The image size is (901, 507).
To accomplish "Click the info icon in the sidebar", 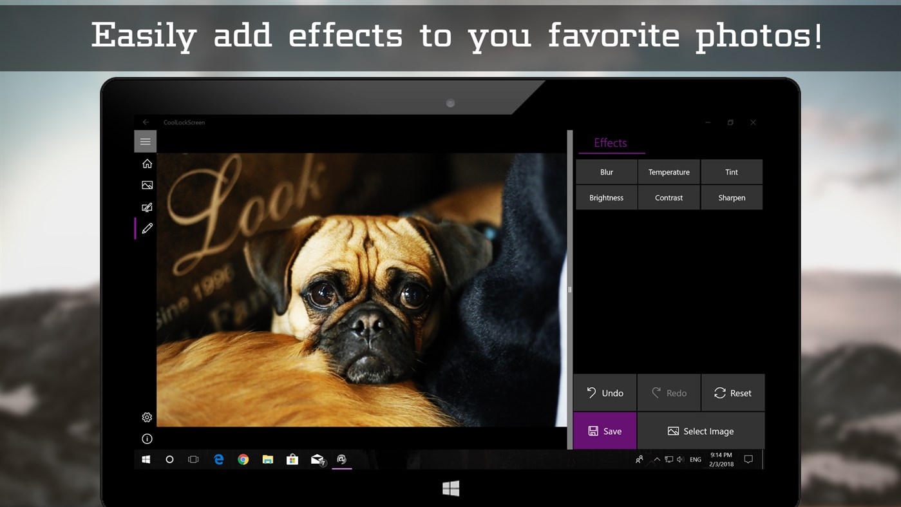I will pyautogui.click(x=146, y=438).
